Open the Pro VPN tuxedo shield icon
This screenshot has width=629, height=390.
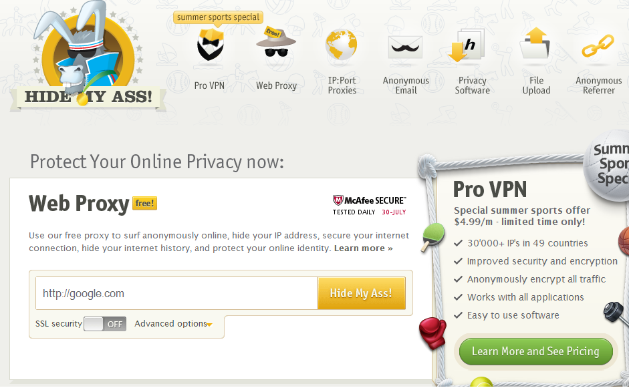pos(210,44)
